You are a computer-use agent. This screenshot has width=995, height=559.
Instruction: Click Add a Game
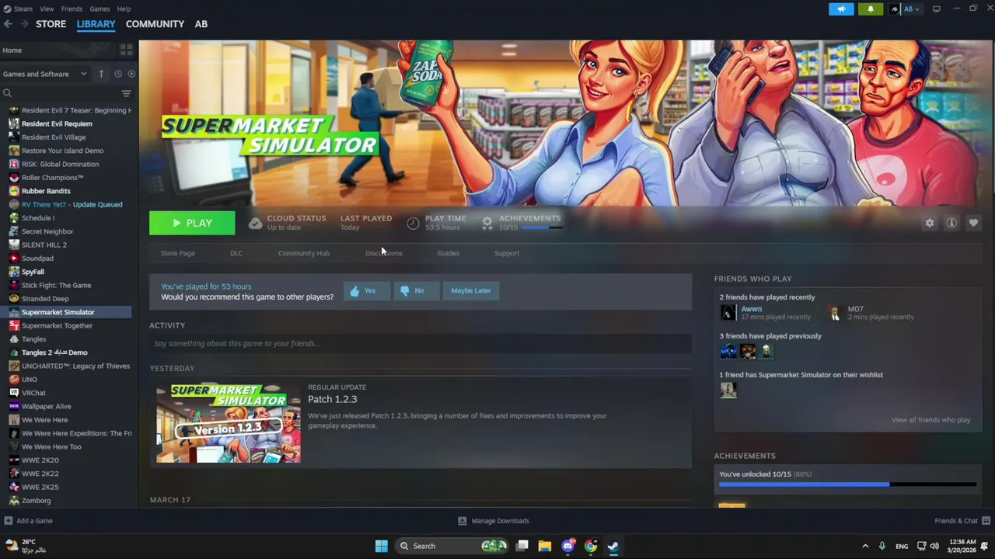tap(28, 521)
